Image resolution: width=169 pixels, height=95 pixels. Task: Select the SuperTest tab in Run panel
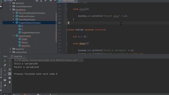18,56
